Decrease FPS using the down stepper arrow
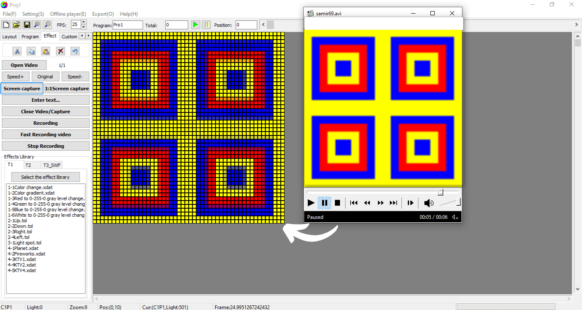 84,26
